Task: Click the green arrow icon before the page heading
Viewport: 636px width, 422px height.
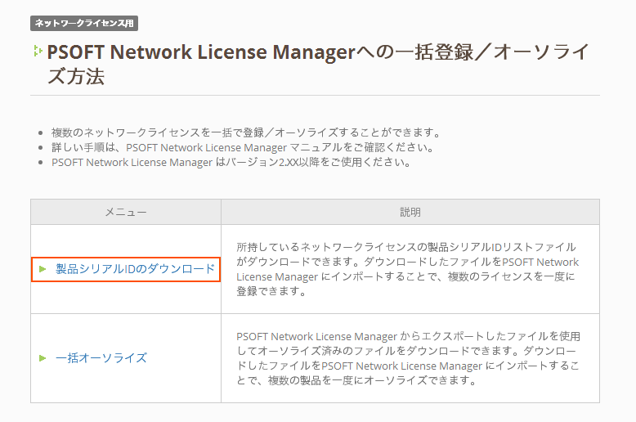Action: point(37,52)
